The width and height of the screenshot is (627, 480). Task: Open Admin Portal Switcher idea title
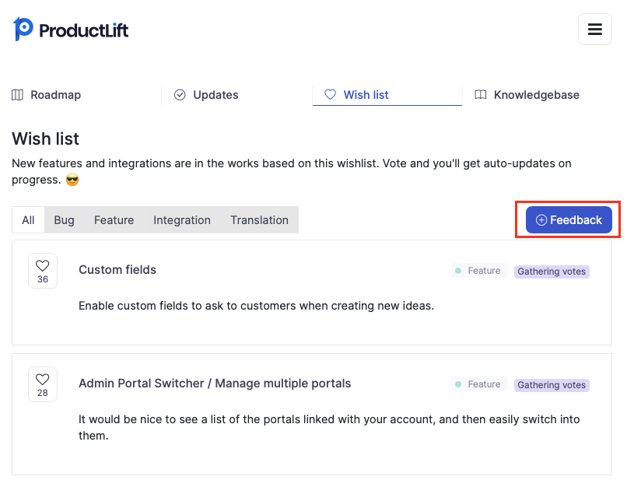[215, 384]
